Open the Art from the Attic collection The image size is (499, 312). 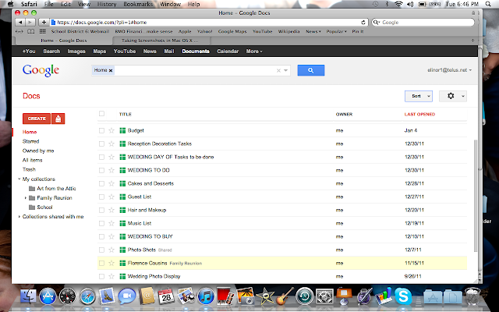point(56,189)
